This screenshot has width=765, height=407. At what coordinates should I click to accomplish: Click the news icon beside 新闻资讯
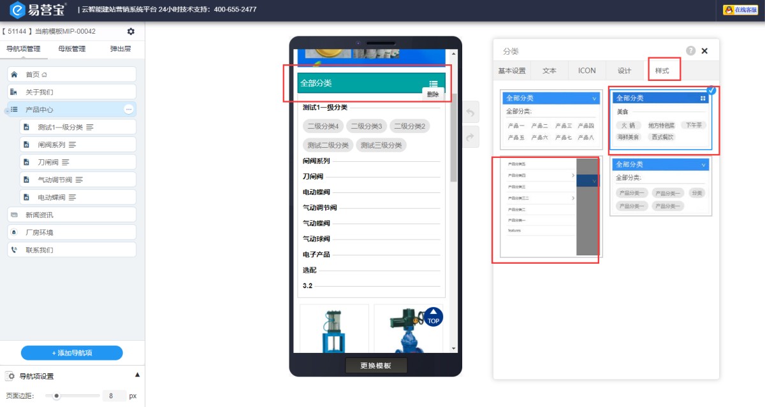(x=14, y=215)
